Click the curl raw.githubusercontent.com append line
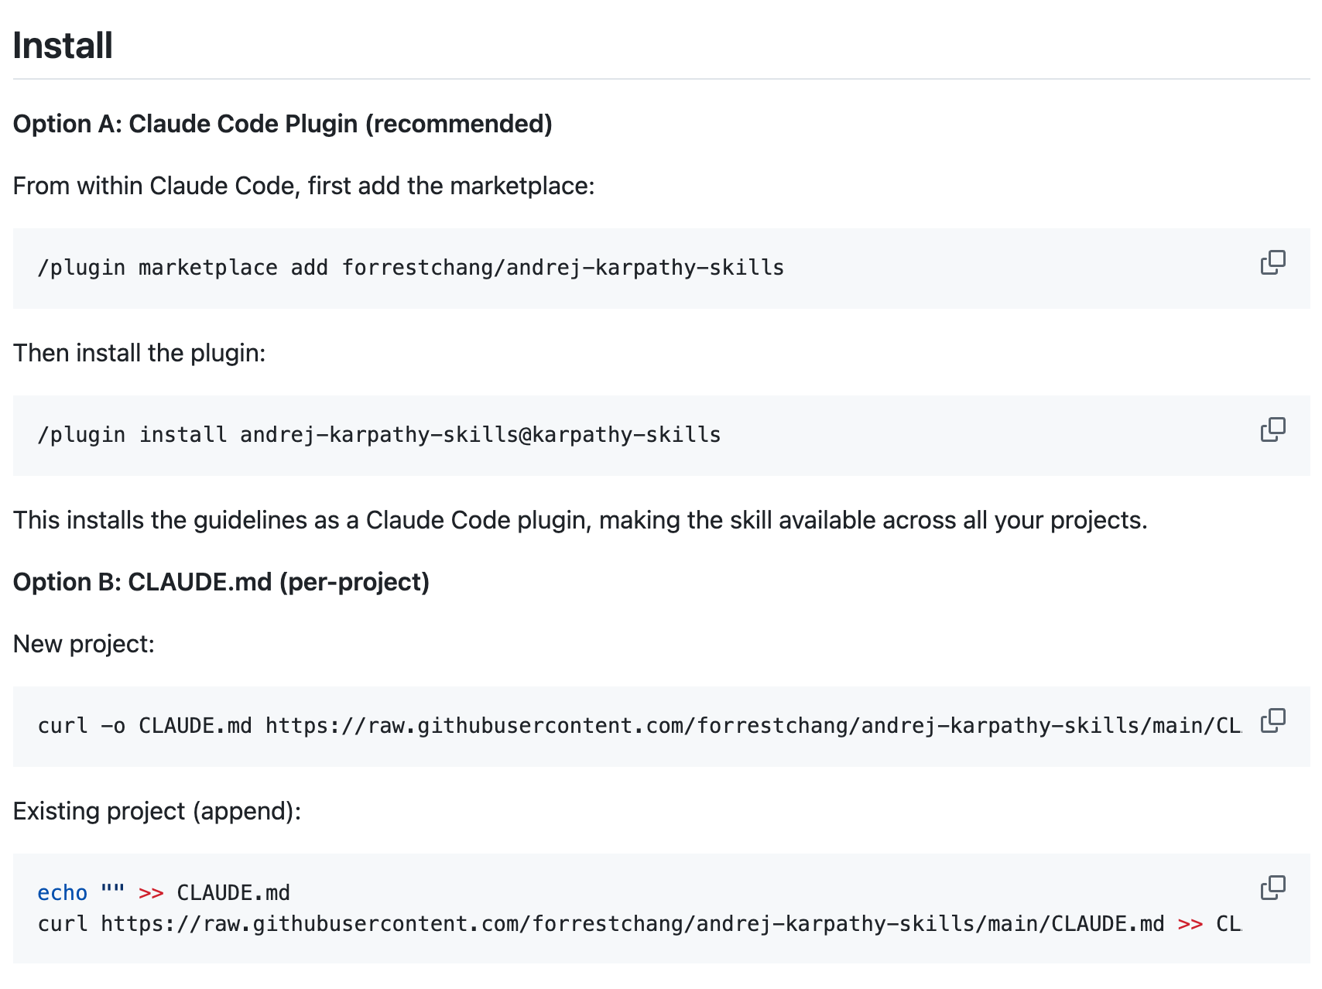This screenshot has height=989, width=1322. point(639,924)
